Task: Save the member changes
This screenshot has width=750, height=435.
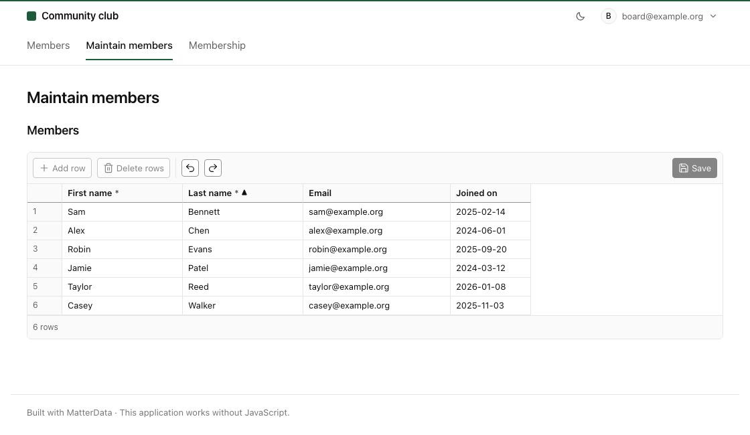Action: [694, 168]
